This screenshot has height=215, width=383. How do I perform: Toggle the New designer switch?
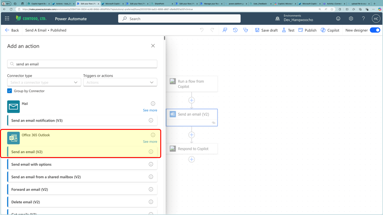click(x=375, y=30)
